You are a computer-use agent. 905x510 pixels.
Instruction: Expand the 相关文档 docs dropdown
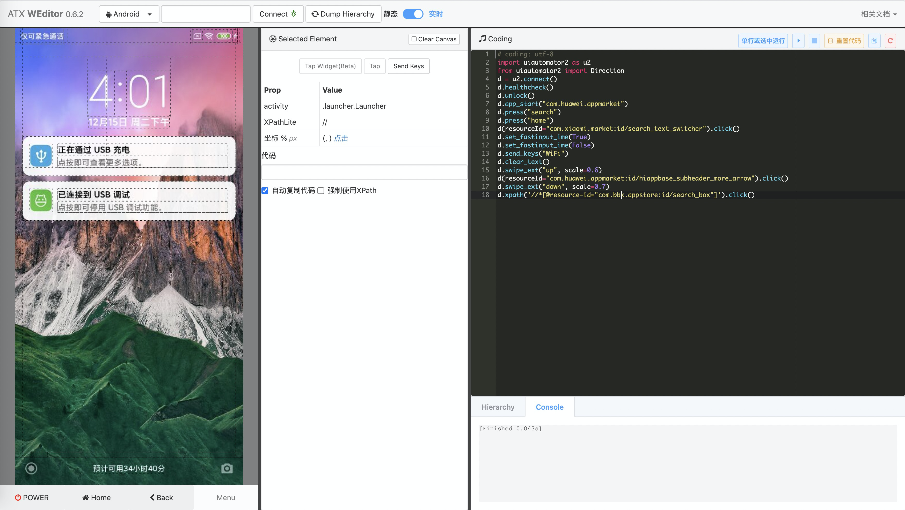pyautogui.click(x=879, y=14)
